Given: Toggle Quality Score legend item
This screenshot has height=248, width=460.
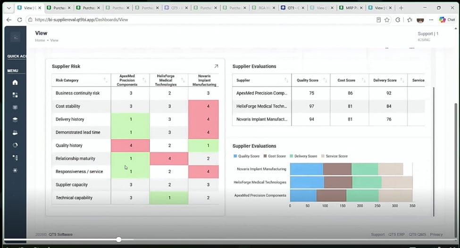Looking at the screenshot, I should [246, 156].
